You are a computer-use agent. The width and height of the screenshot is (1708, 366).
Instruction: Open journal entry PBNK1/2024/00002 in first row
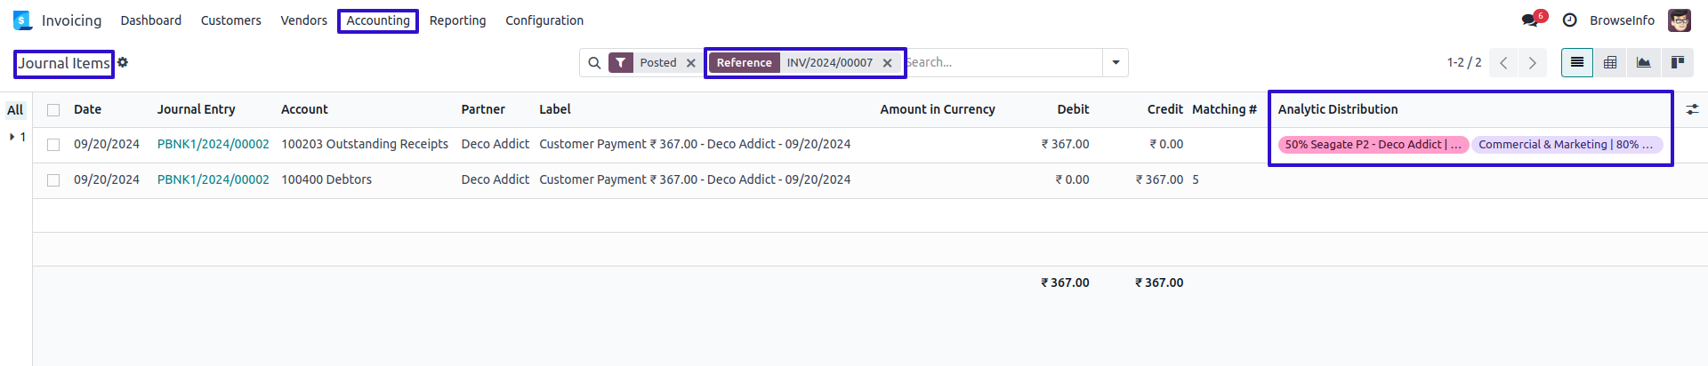click(213, 144)
